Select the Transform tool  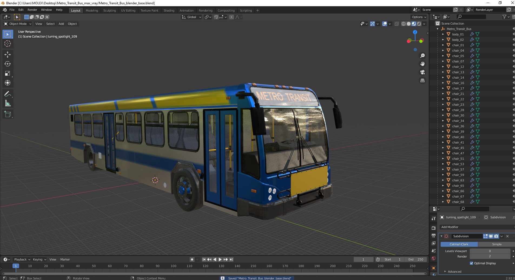click(x=8, y=83)
